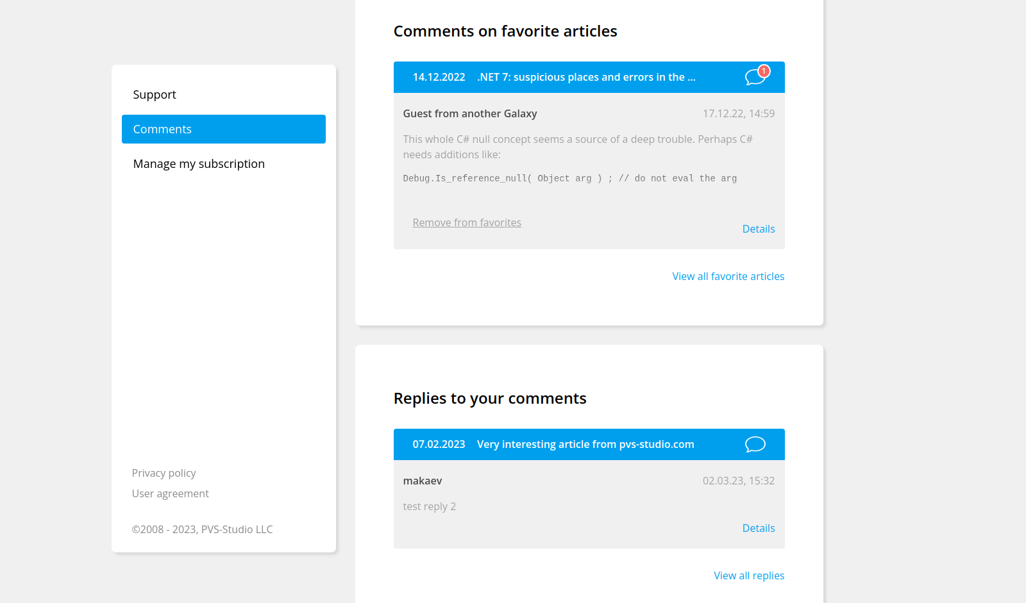The height and width of the screenshot is (603, 1026).
Task: Open View all favorite articles
Action: click(728, 276)
